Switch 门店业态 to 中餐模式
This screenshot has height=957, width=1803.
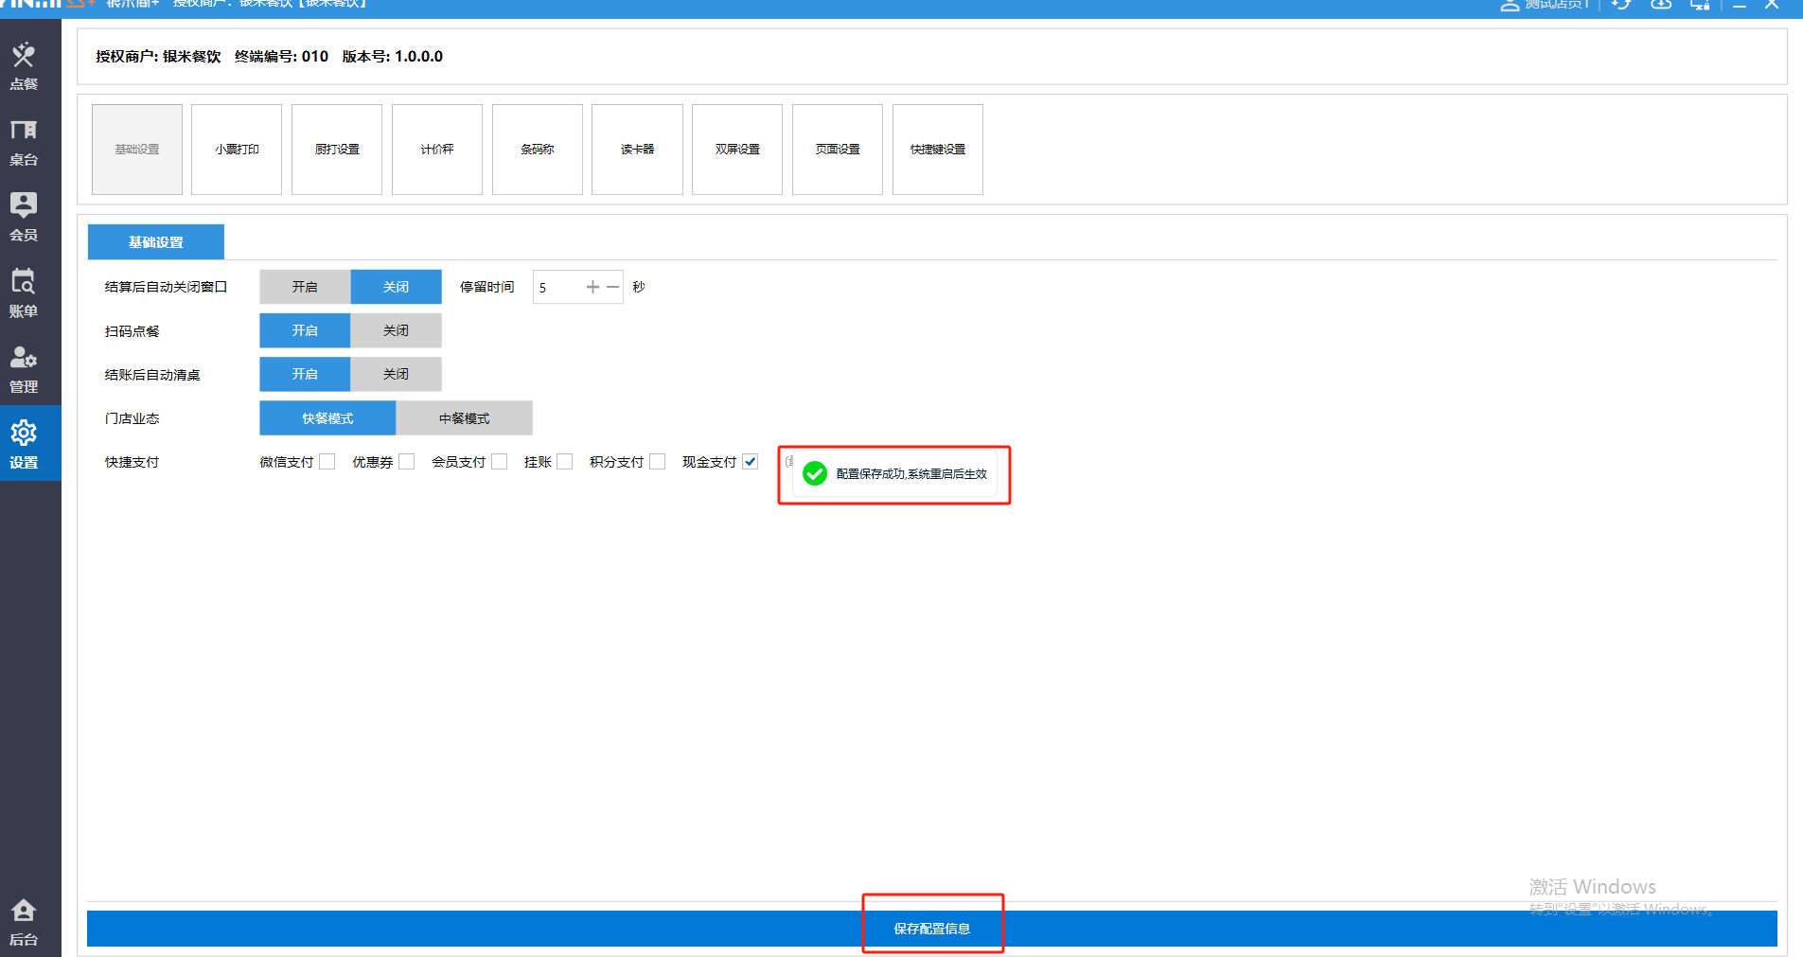coord(464,418)
